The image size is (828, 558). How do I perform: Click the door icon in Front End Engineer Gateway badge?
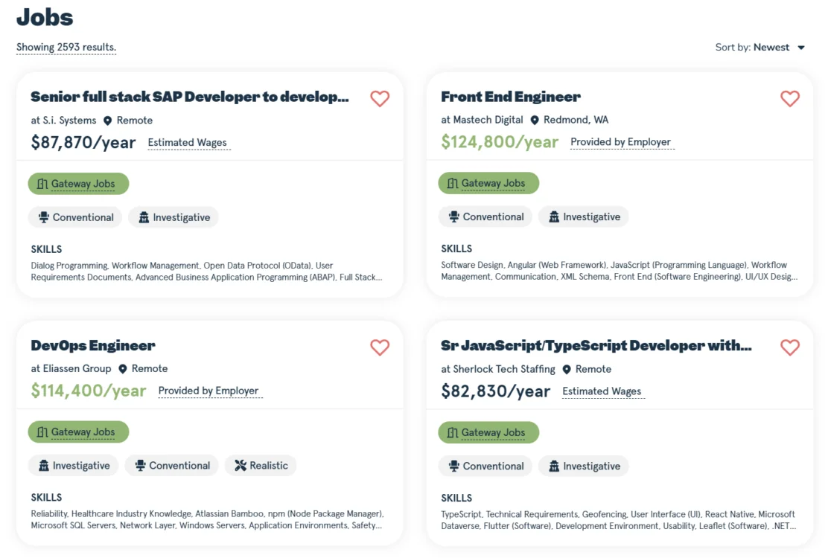(x=453, y=183)
